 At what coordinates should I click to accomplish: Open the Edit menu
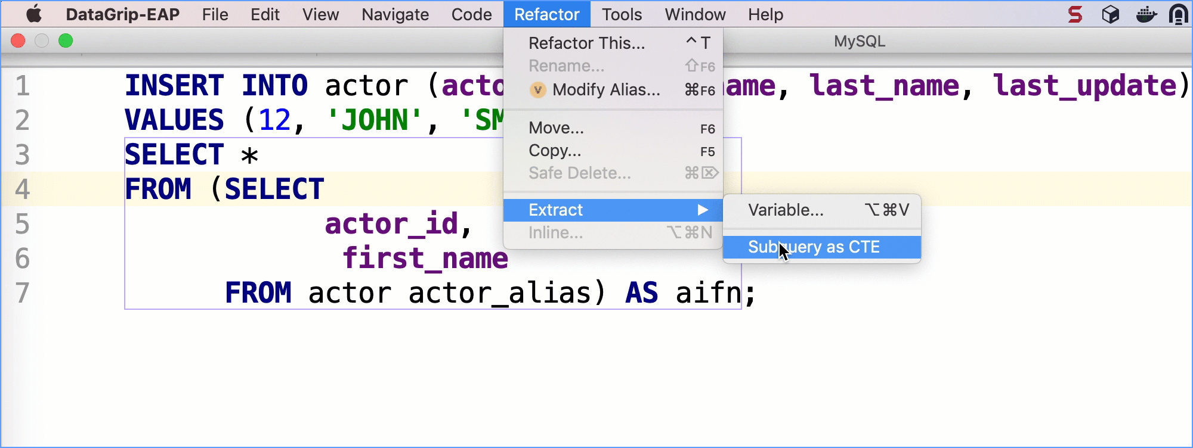pos(265,14)
